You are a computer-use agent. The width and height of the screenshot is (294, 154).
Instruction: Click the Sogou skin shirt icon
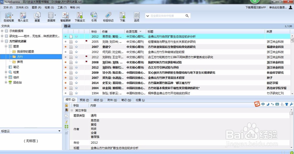click(x=287, y=104)
